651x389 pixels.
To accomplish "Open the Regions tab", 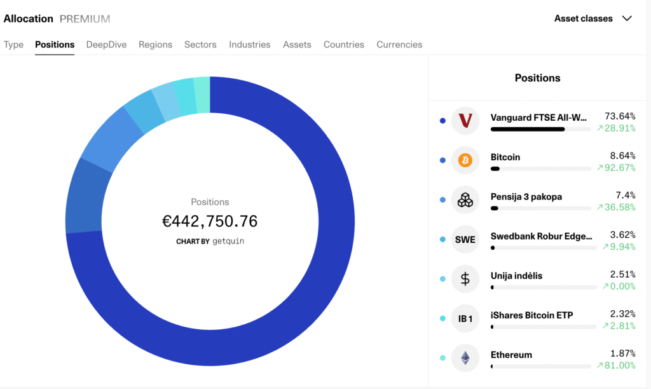I will 155,44.
